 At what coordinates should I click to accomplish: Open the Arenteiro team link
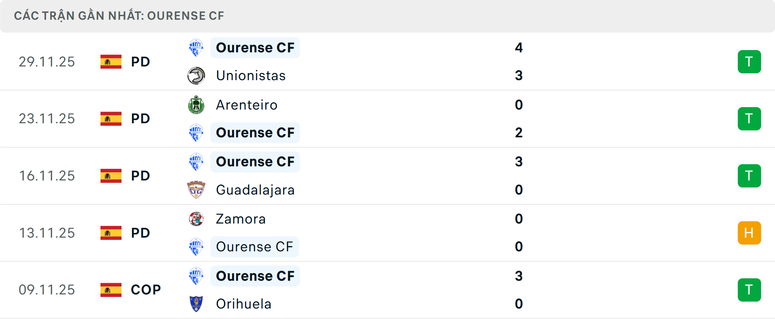tap(247, 105)
